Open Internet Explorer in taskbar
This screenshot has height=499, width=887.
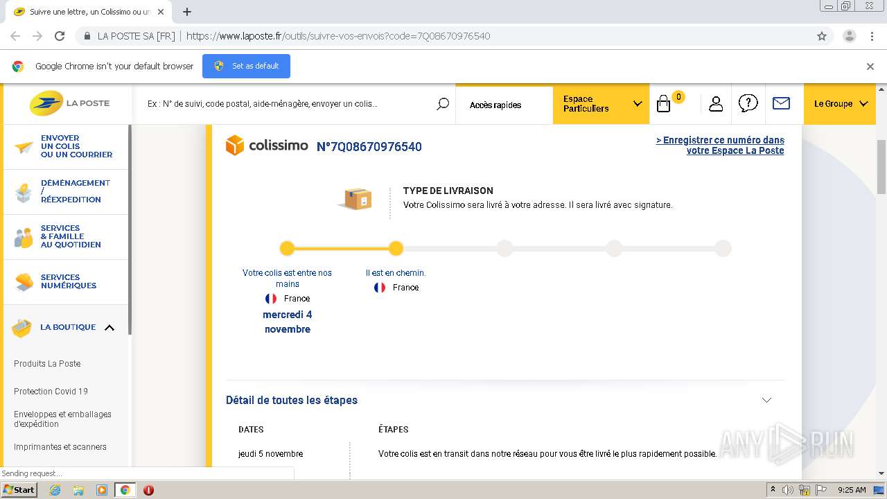click(55, 490)
